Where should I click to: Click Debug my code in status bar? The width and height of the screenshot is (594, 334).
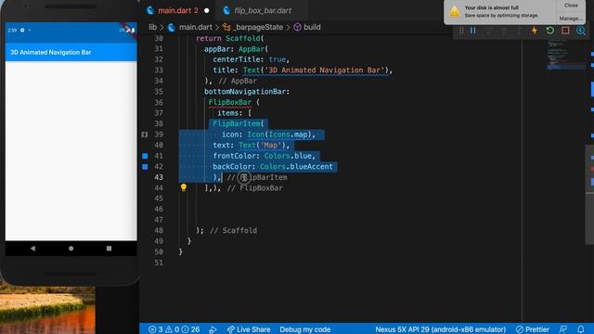305,329
